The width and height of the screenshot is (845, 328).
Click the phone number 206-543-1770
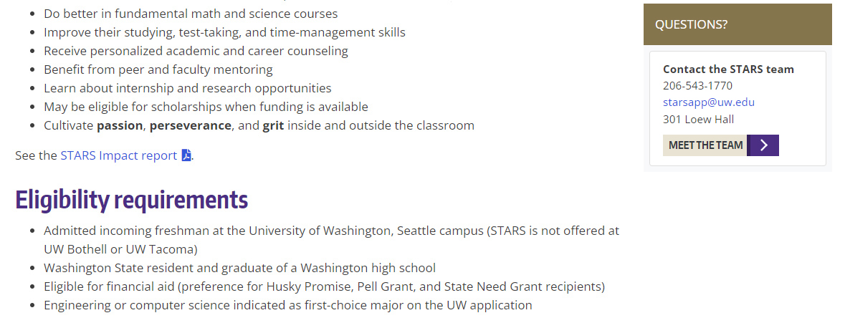tap(697, 86)
